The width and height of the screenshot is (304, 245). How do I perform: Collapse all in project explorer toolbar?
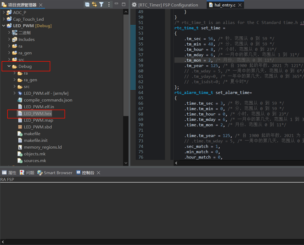(87, 4)
